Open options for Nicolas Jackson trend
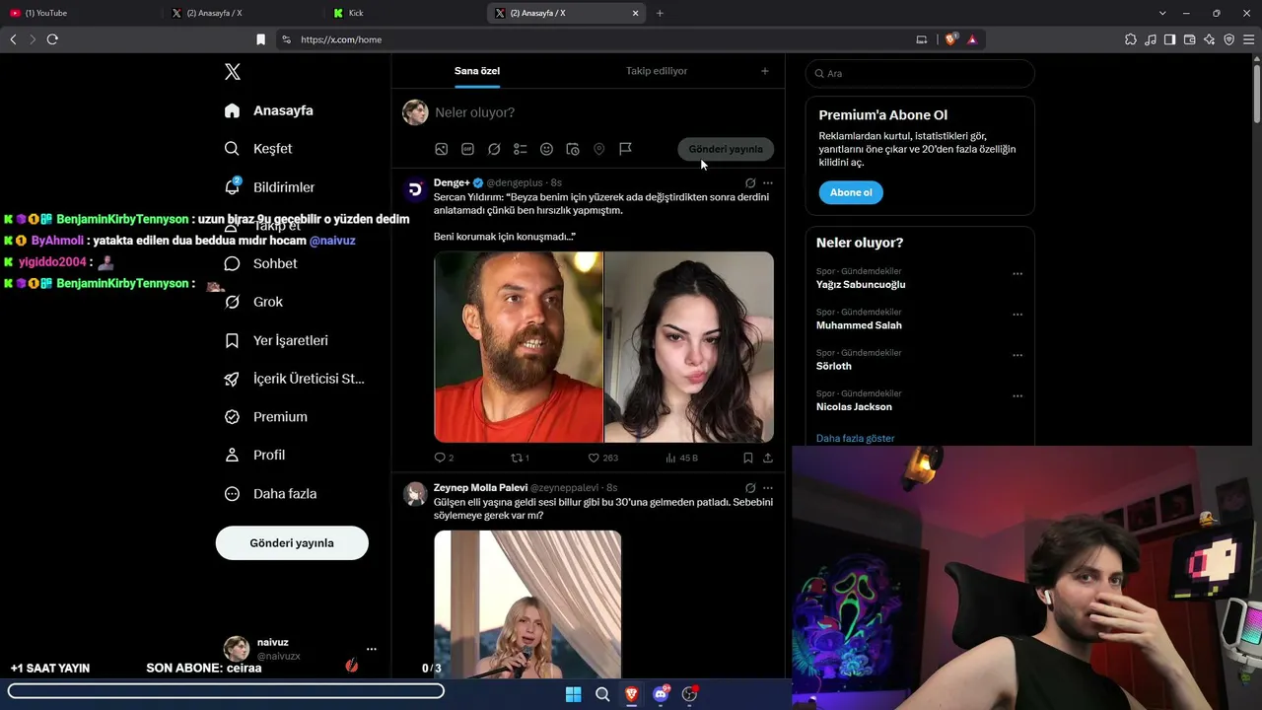The image size is (1262, 710). [1017, 396]
